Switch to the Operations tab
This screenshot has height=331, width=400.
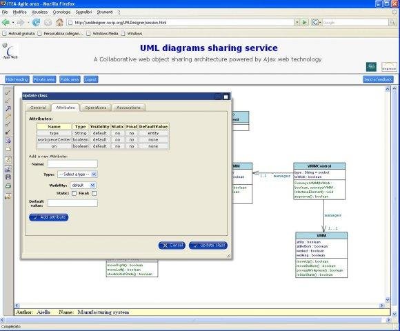click(x=96, y=108)
